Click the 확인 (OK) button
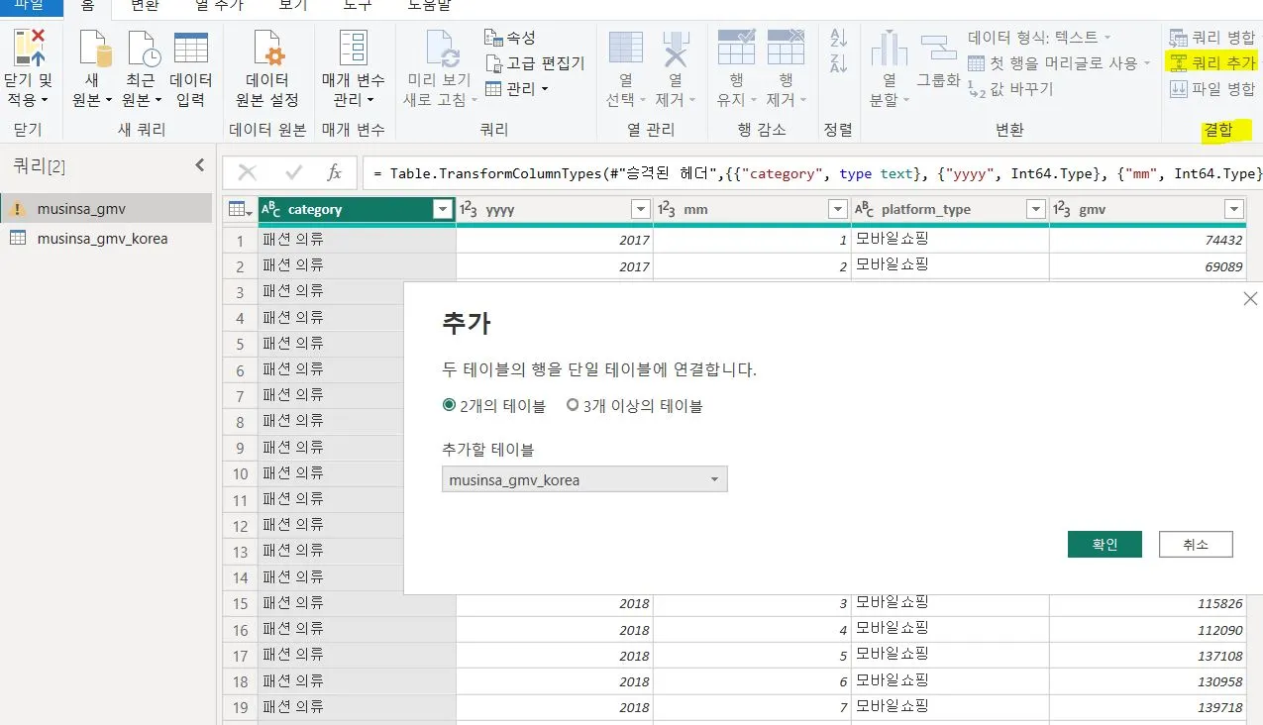The height and width of the screenshot is (725, 1263). coord(1105,544)
